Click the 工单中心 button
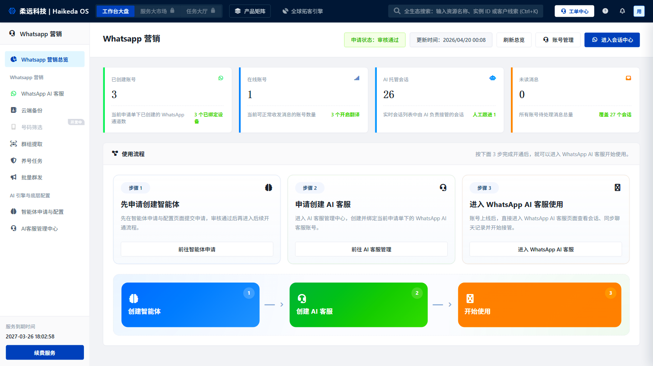 point(574,11)
